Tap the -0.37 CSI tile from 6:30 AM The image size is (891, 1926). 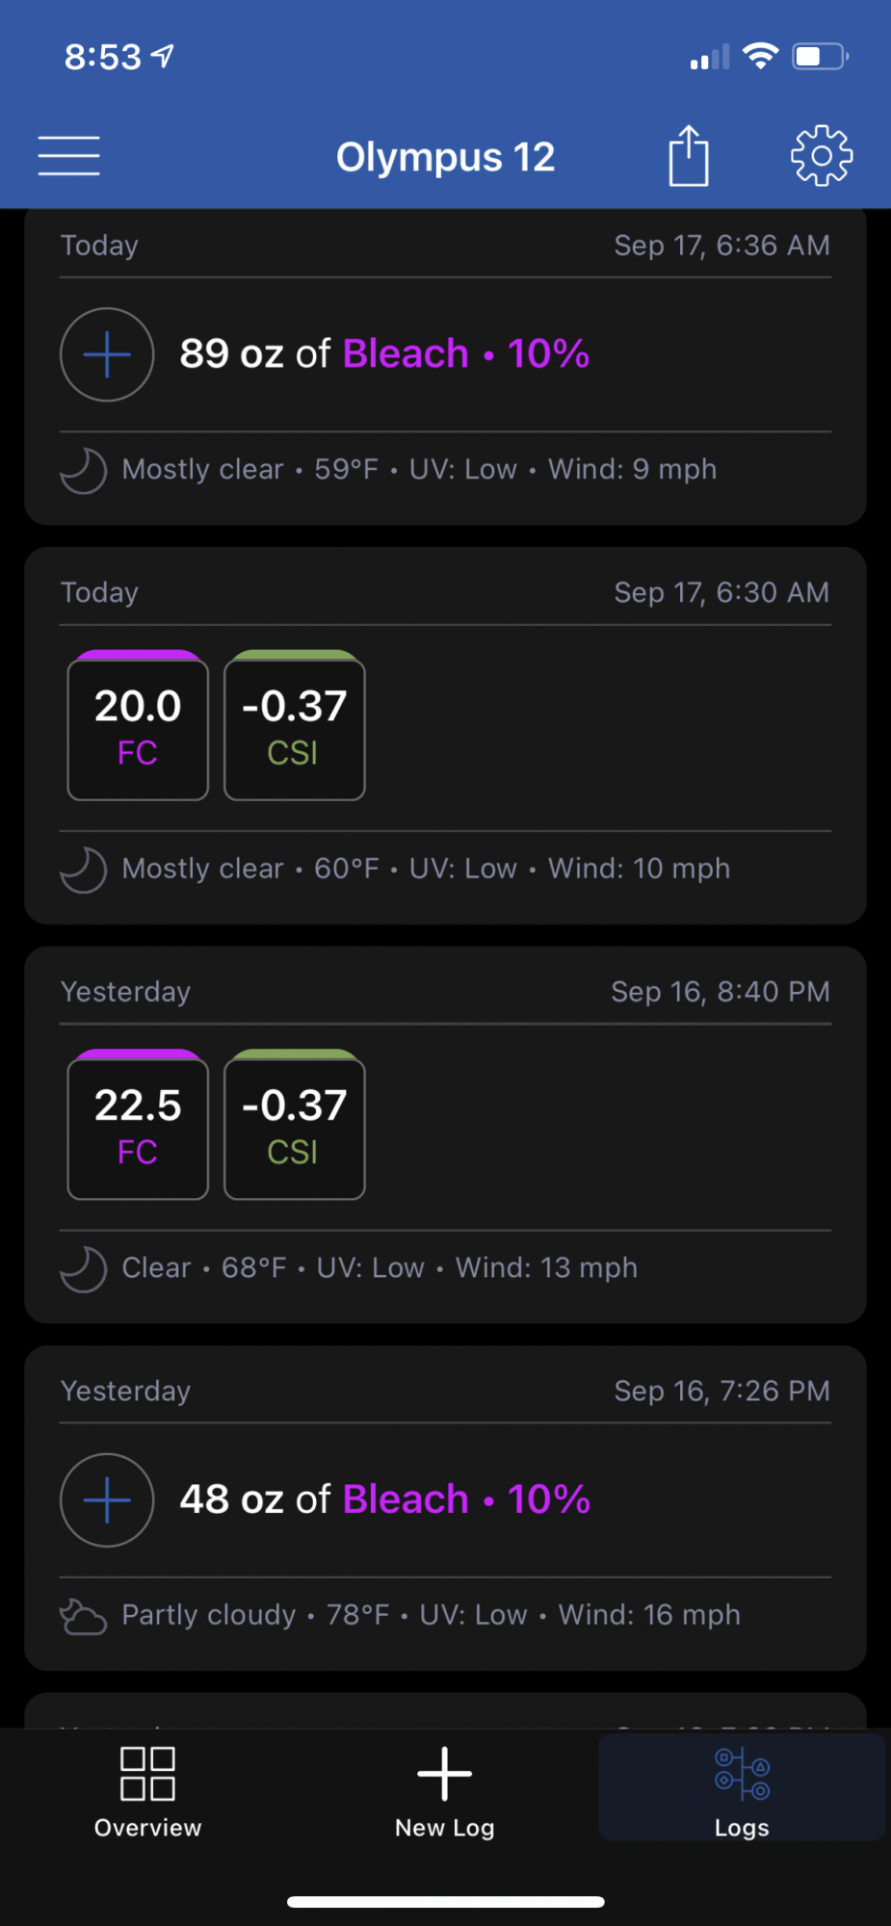(x=295, y=725)
